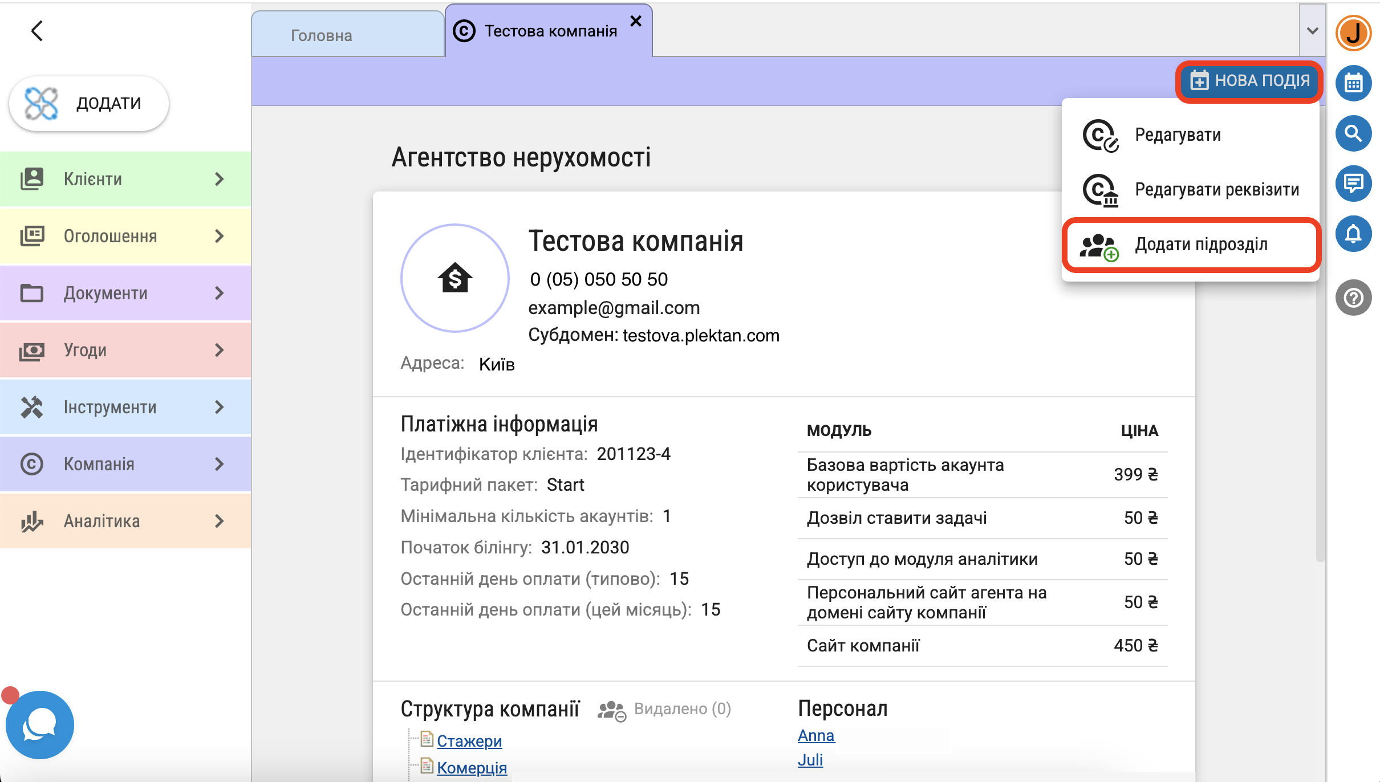Open the messages chat icon on right
This screenshot has height=782, width=1380.
tap(1353, 184)
